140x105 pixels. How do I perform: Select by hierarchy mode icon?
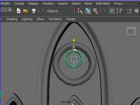pyautogui.click(x=80, y=11)
